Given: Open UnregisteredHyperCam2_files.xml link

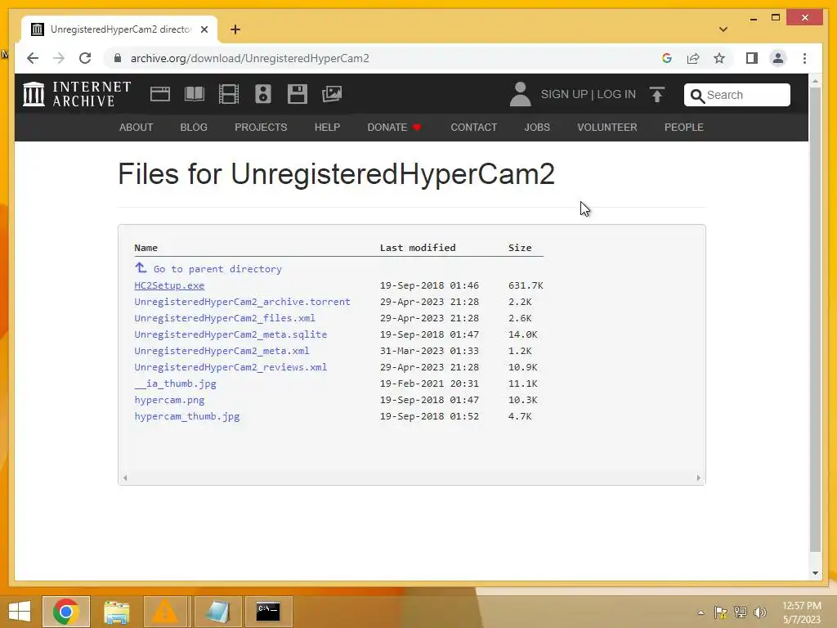Looking at the screenshot, I should 225,318.
